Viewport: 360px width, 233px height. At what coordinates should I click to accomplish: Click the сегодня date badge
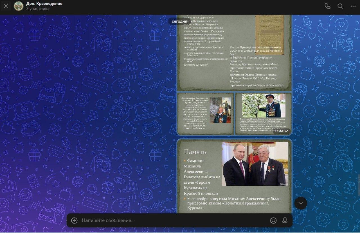click(x=179, y=21)
